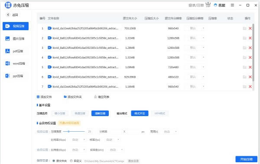The height and width of the screenshot is (164, 260).
Task: Select 原文件夹 save location radio button
Action: pos(54,161)
